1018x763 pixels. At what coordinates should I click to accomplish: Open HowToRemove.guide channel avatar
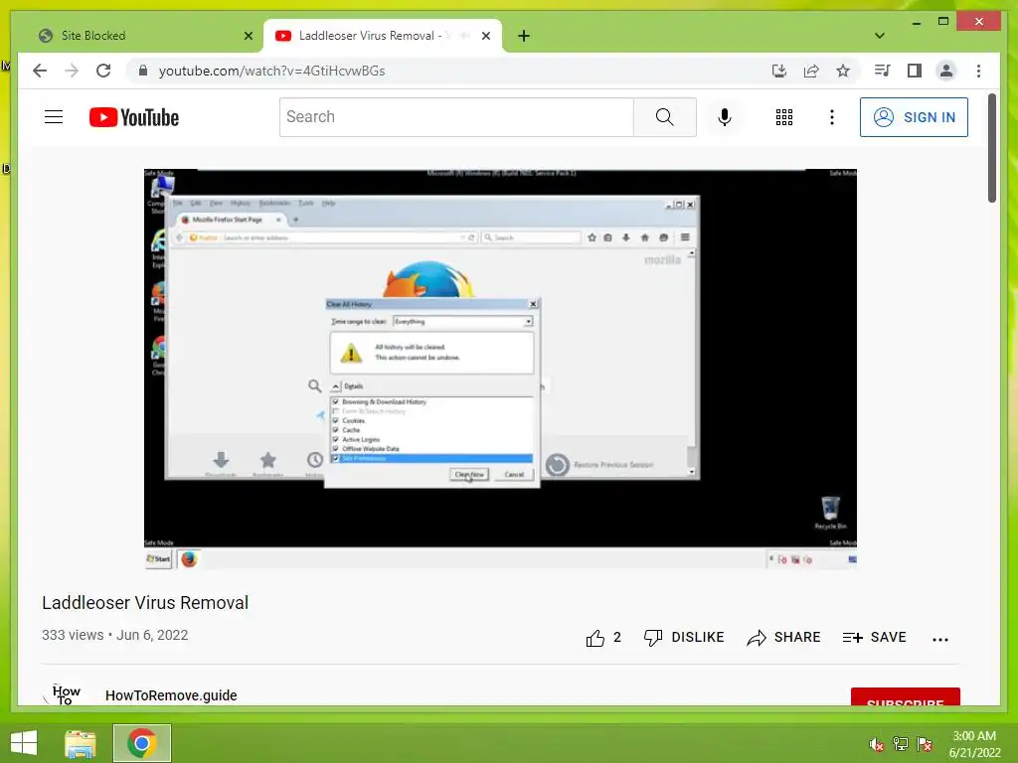click(63, 694)
